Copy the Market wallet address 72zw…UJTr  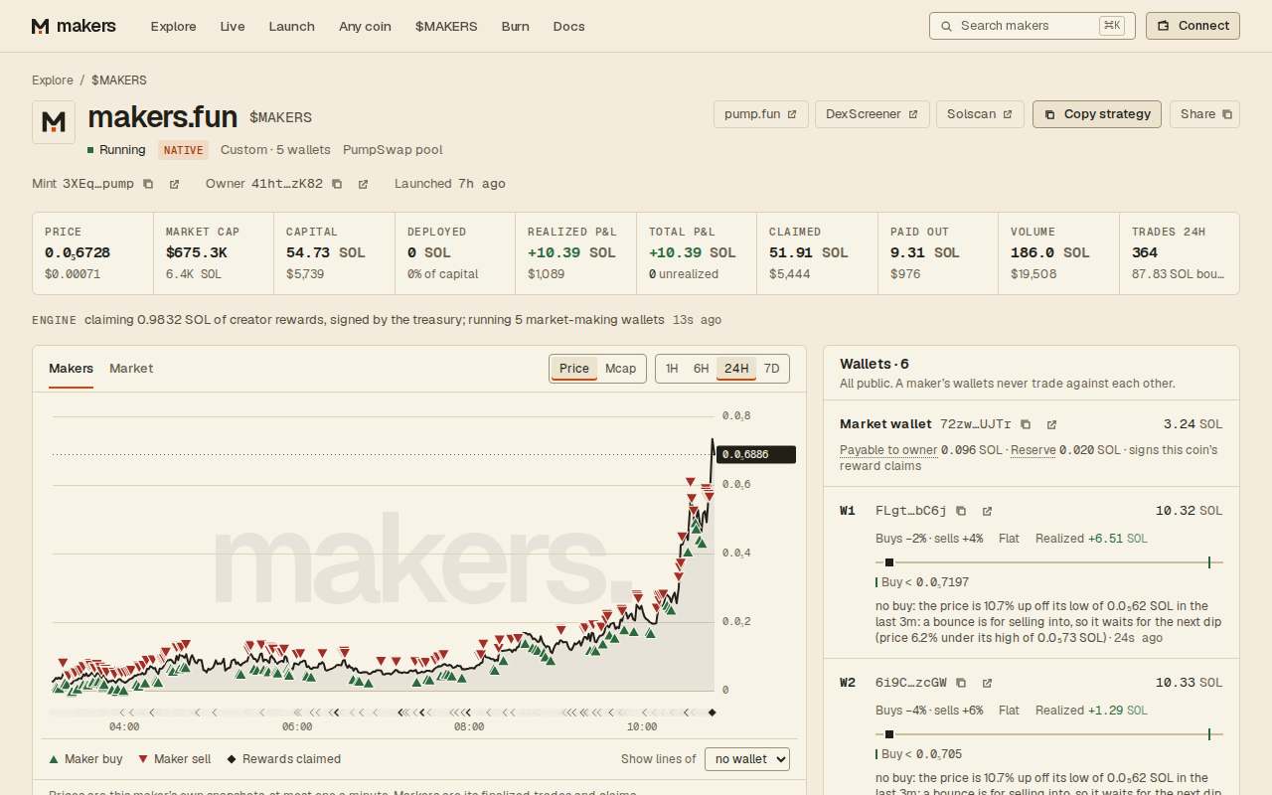(x=1026, y=424)
